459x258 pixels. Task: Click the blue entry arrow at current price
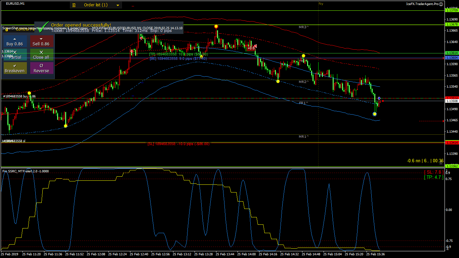click(379, 98)
